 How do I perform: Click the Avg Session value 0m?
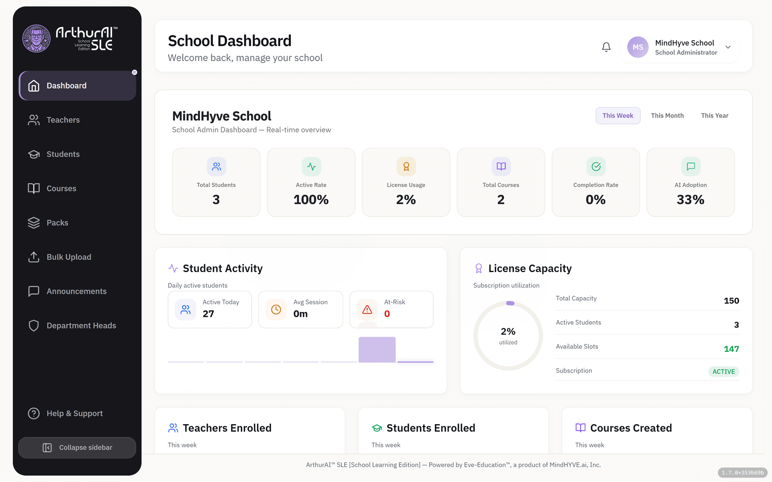pos(300,314)
